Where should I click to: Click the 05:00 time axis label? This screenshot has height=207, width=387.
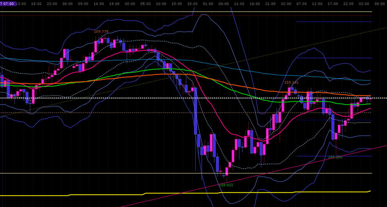pos(146,4)
